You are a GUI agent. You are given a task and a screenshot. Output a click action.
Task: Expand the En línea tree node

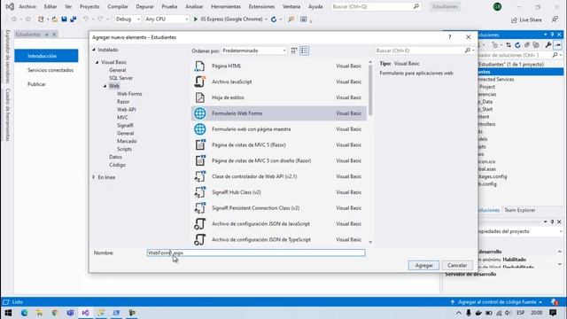coord(94,177)
